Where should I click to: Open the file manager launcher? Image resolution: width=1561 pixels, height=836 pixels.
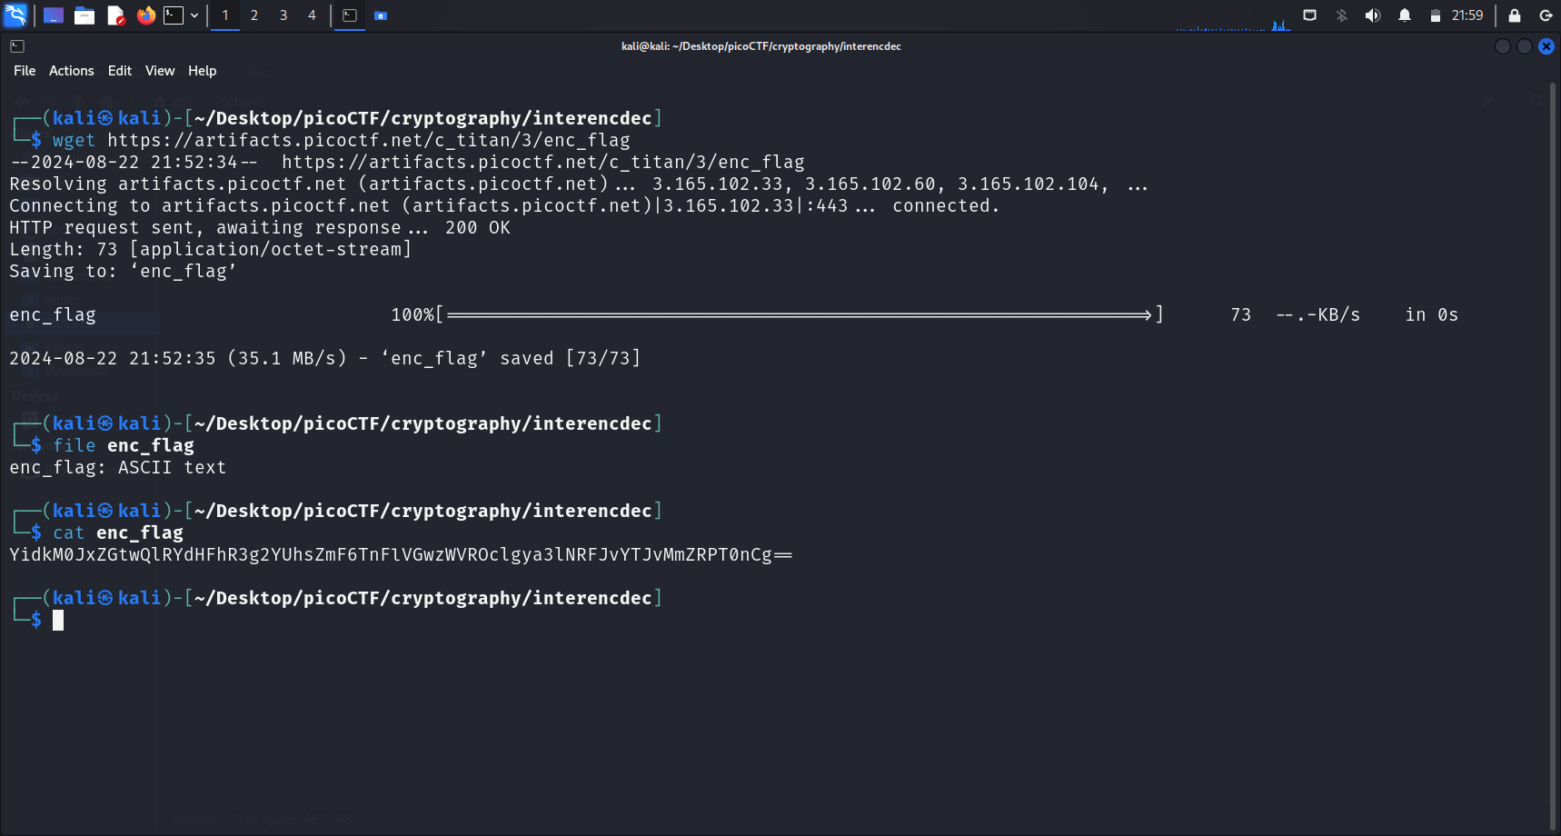85,15
